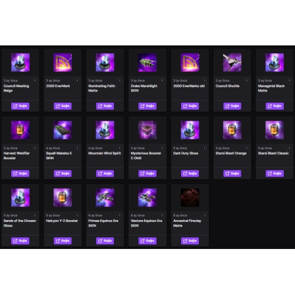Click Bağla button under Illuminating Faith Matte
This screenshot has width=295, height=295.
pyautogui.click(x=105, y=106)
